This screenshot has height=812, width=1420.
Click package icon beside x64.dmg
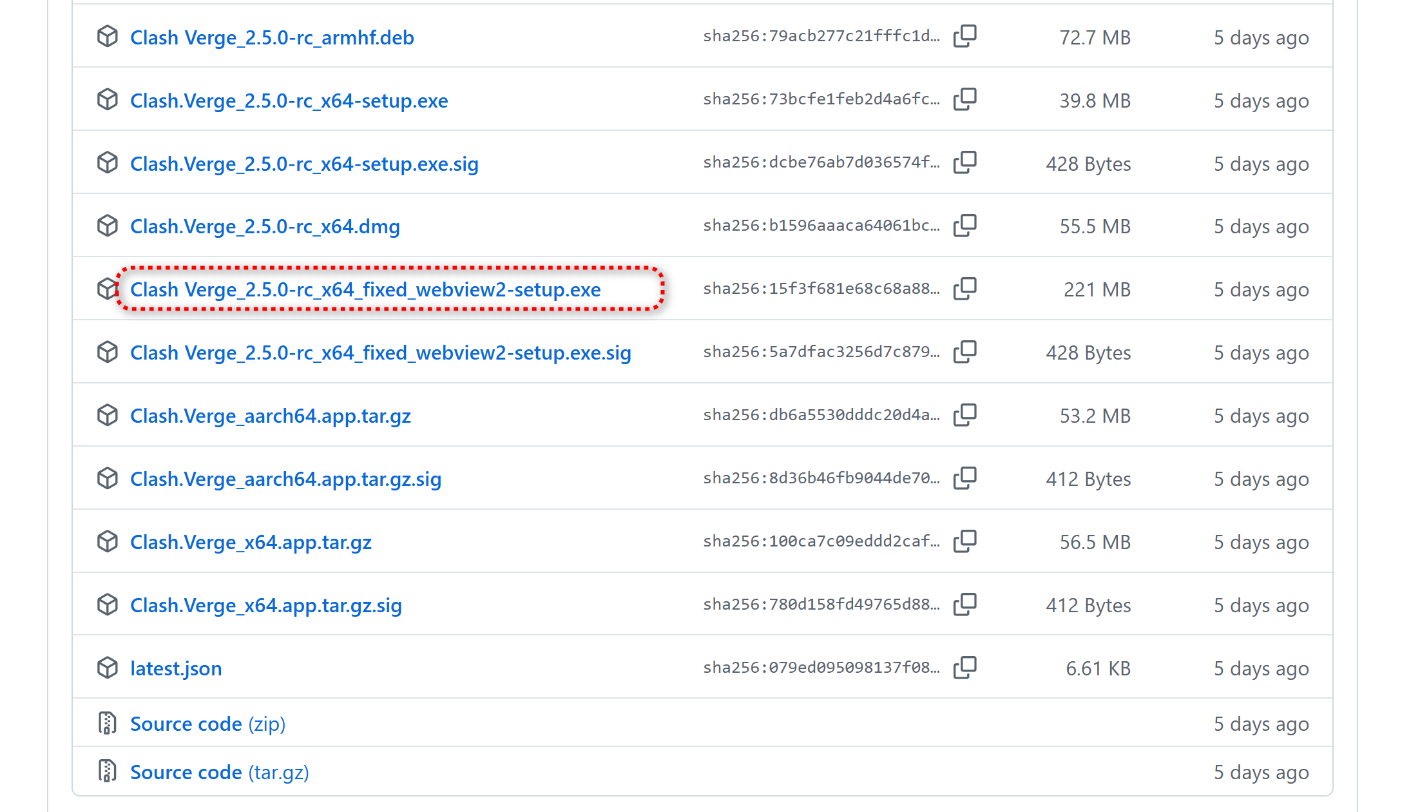(108, 226)
